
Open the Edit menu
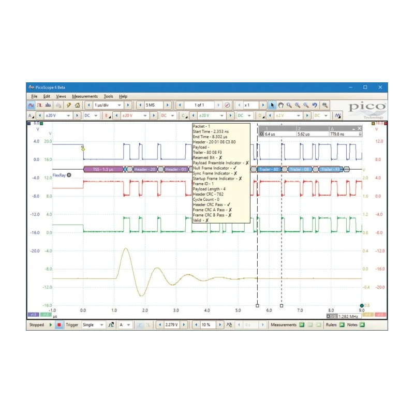click(47, 96)
